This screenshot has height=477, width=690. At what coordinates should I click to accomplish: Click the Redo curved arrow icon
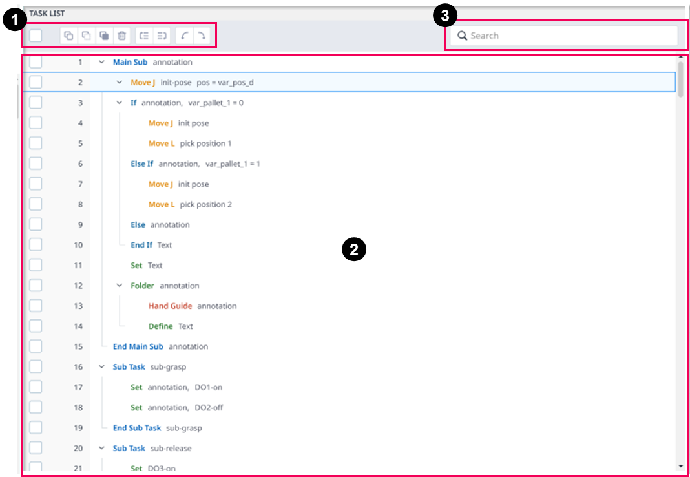(202, 36)
